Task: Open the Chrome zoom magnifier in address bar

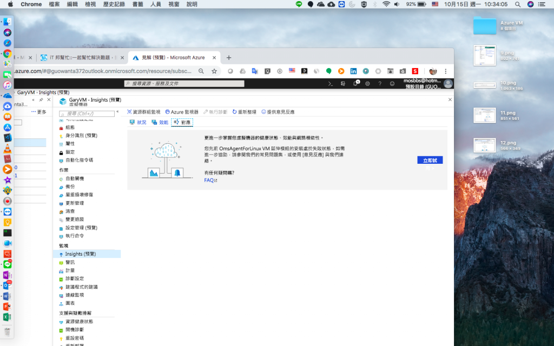Action: tap(201, 71)
